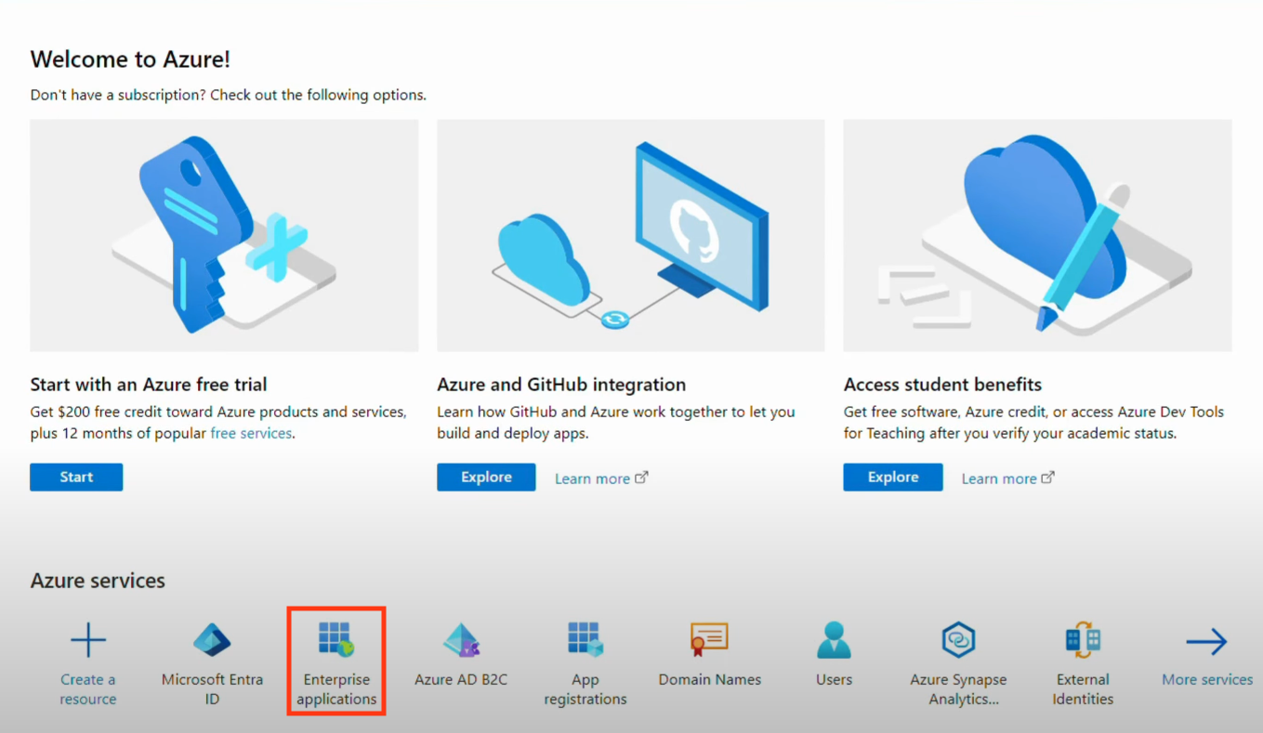The image size is (1263, 733).
Task: Click the Azure and GitHub integration heading
Action: tap(561, 385)
